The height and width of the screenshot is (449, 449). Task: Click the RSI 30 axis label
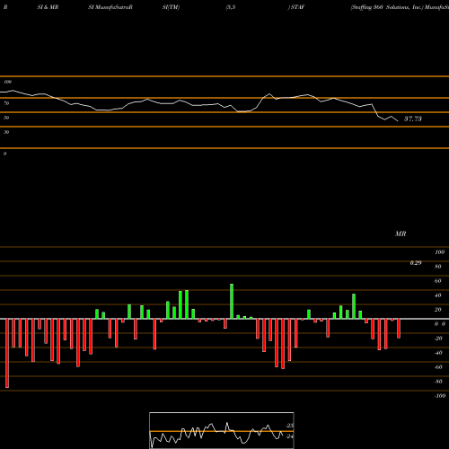tap(6, 132)
